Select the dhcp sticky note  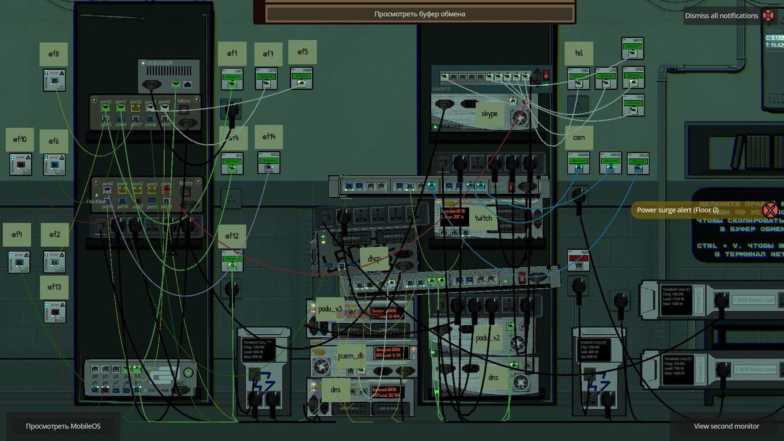coord(374,259)
